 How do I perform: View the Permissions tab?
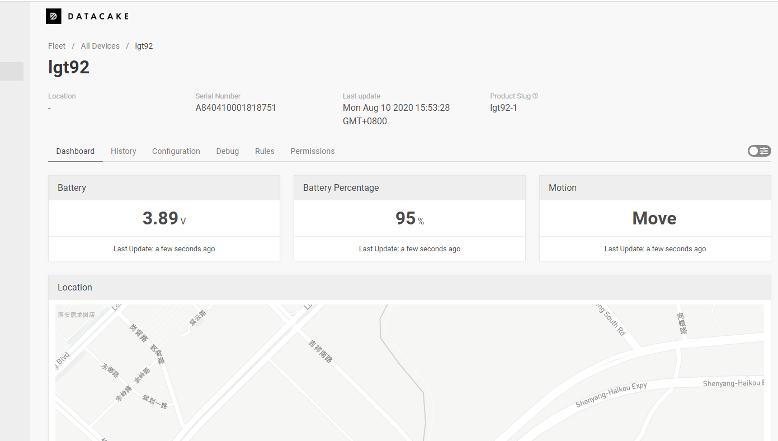click(x=313, y=151)
